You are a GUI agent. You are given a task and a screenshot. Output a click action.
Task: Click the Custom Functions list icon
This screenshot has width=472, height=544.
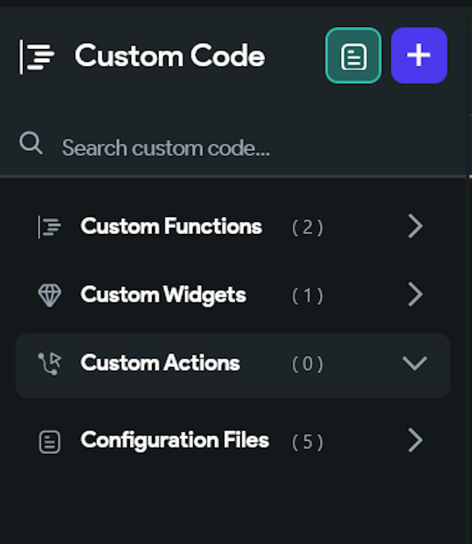[49, 227]
